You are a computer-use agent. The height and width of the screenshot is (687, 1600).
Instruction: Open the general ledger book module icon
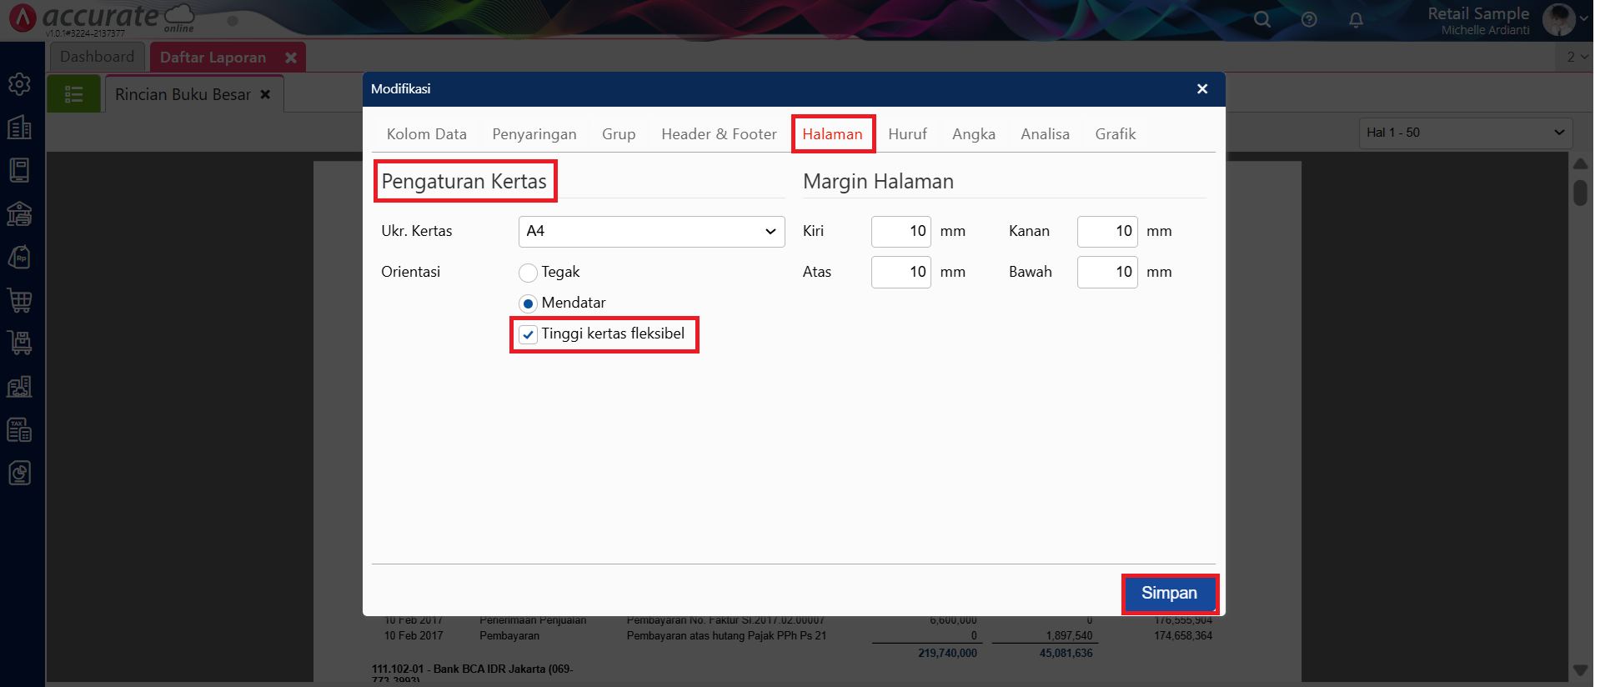(19, 170)
